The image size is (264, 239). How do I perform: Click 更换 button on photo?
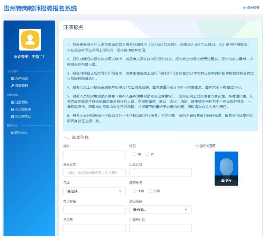click(x=226, y=181)
